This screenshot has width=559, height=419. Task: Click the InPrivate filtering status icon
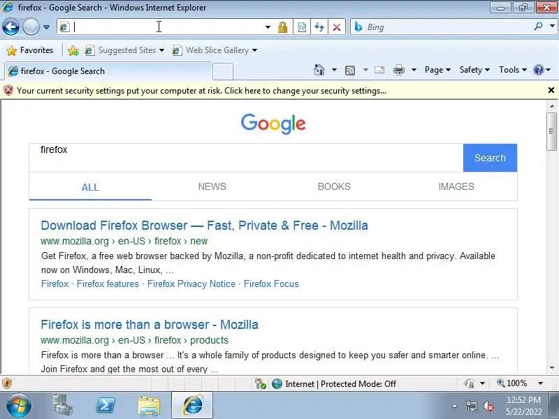click(469, 383)
